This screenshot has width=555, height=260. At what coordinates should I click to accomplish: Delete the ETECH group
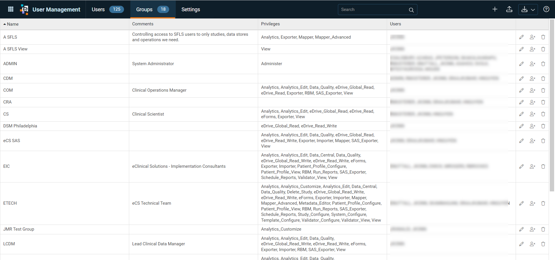point(543,204)
